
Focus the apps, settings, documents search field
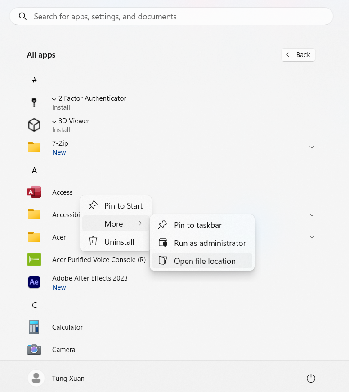171,16
